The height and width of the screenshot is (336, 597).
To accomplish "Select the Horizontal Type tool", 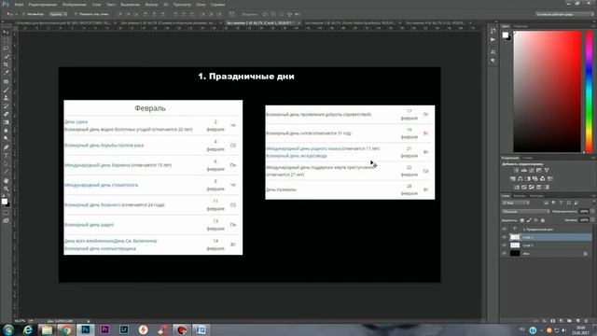I will coord(6,156).
